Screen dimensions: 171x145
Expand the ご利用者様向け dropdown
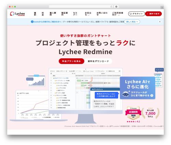coord(118,14)
